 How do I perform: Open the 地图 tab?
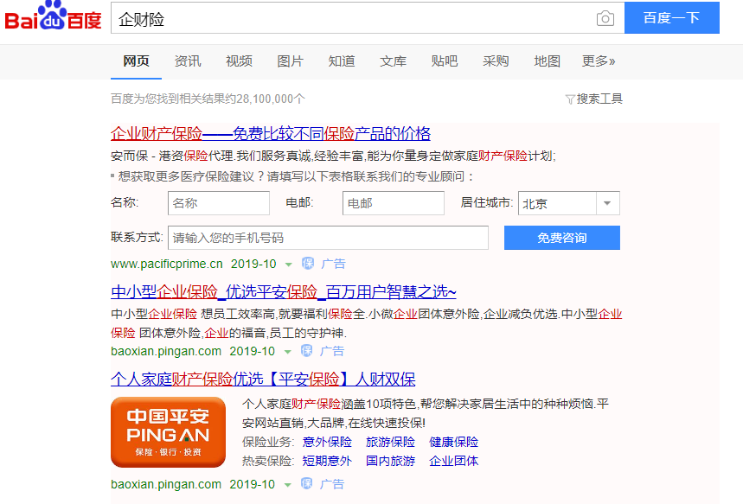[x=548, y=61]
